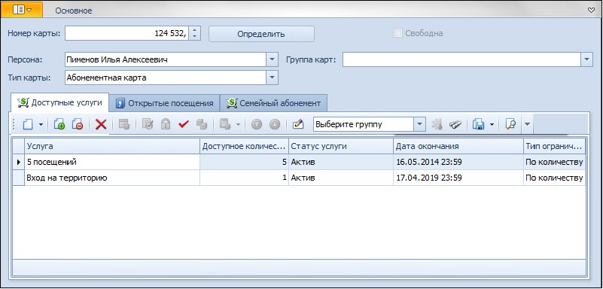Click the gray stacked copies icon
Viewport: 603px width, 289px height.
(x=202, y=124)
